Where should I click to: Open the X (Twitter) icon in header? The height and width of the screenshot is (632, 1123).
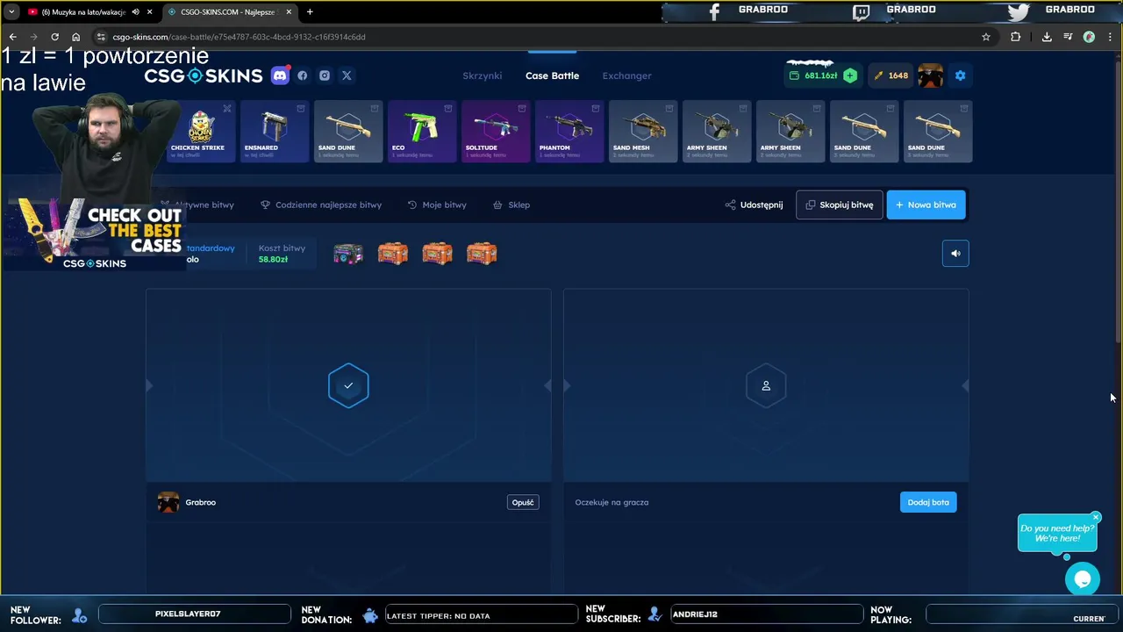(x=347, y=75)
